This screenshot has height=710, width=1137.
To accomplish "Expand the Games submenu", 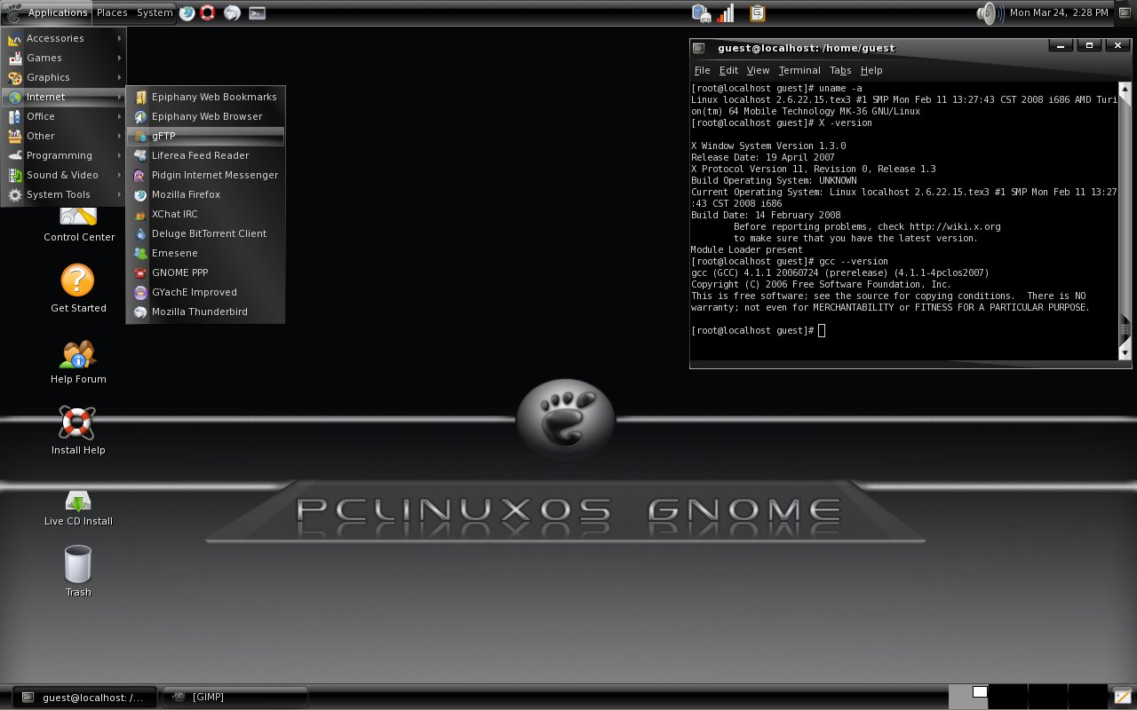I will (64, 58).
